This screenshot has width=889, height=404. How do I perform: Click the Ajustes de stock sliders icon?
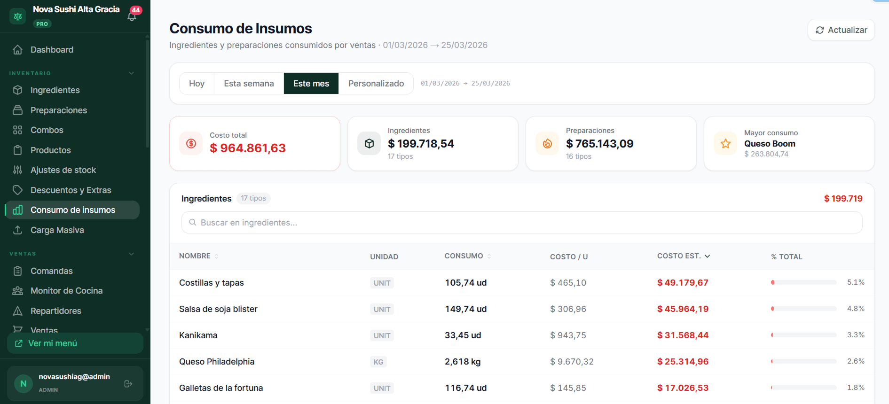point(18,170)
